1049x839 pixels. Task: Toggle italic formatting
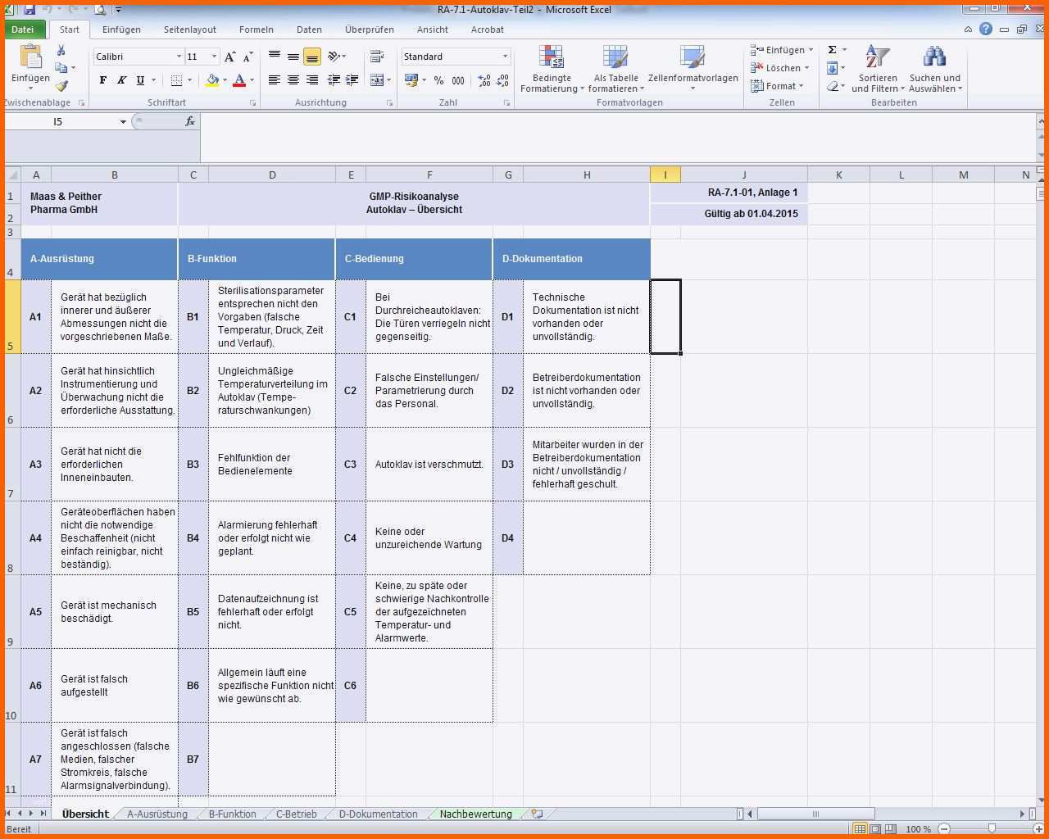click(x=121, y=80)
